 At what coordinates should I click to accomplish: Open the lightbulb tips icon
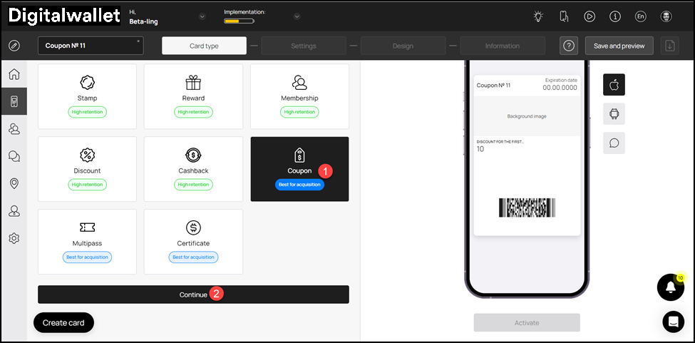[538, 17]
